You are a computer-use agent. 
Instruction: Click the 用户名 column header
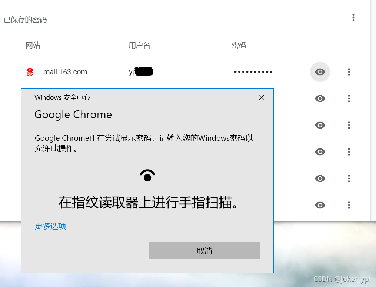139,45
